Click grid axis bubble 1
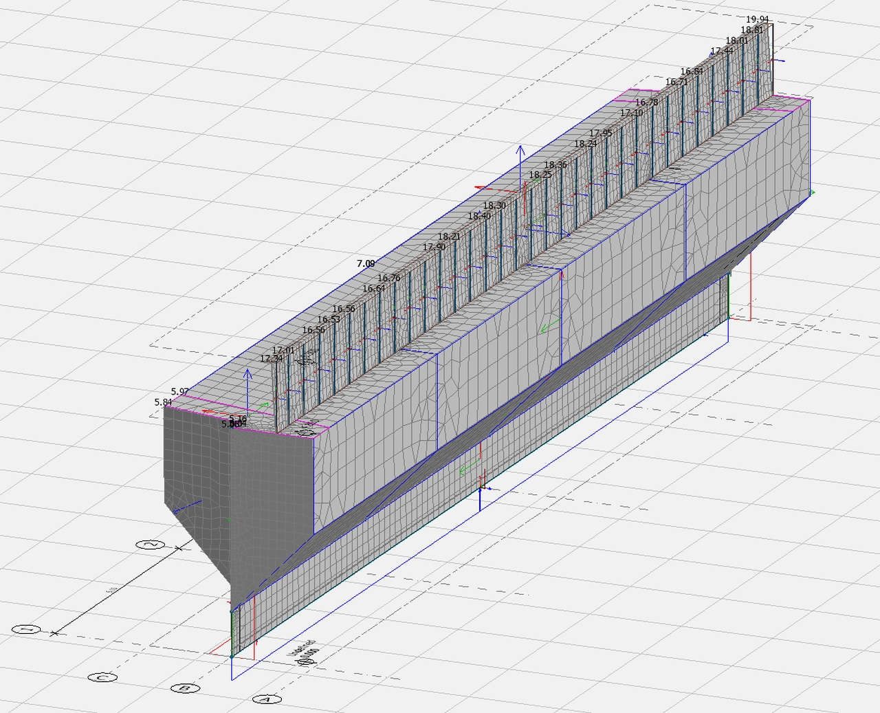 click(26, 629)
